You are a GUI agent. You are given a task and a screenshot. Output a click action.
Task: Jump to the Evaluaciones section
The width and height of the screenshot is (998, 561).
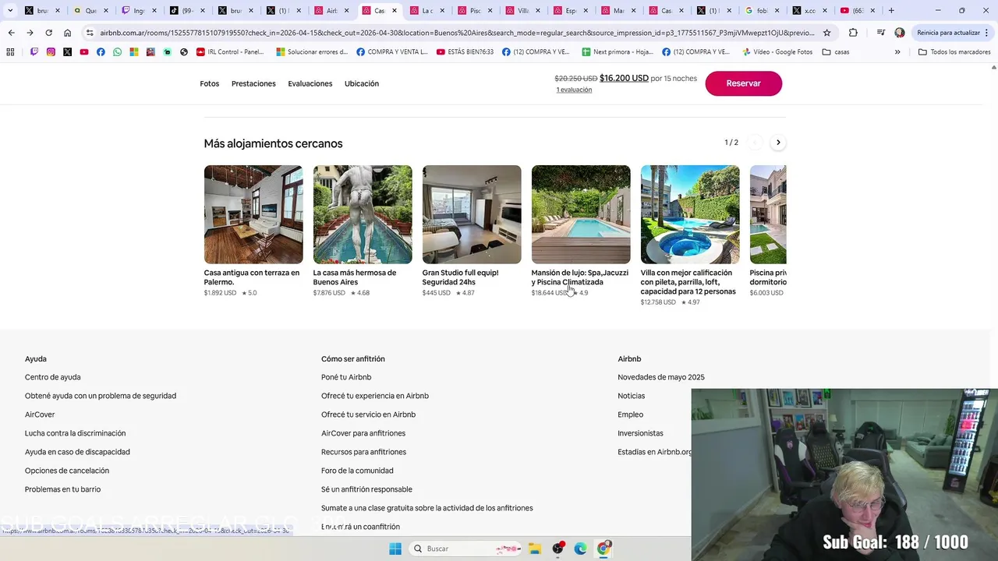[x=310, y=83]
